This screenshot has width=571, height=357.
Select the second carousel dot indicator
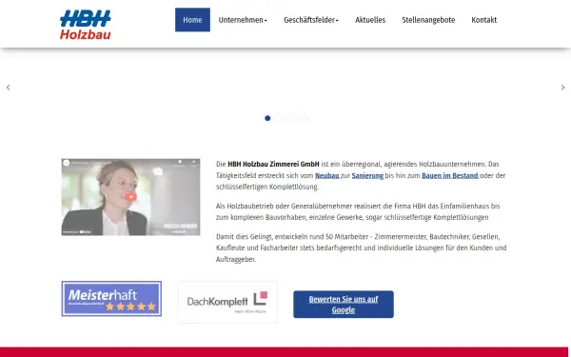click(279, 118)
